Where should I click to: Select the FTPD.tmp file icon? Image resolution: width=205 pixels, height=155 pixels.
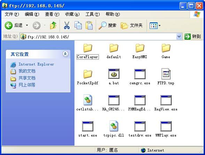tap(166, 74)
